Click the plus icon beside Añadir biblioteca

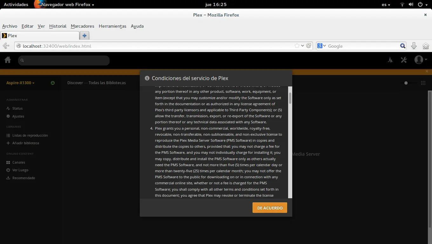[8, 143]
